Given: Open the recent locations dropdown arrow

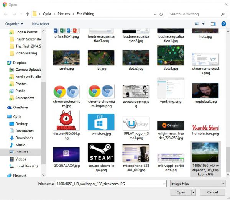Looking at the screenshot, I should [21, 14].
